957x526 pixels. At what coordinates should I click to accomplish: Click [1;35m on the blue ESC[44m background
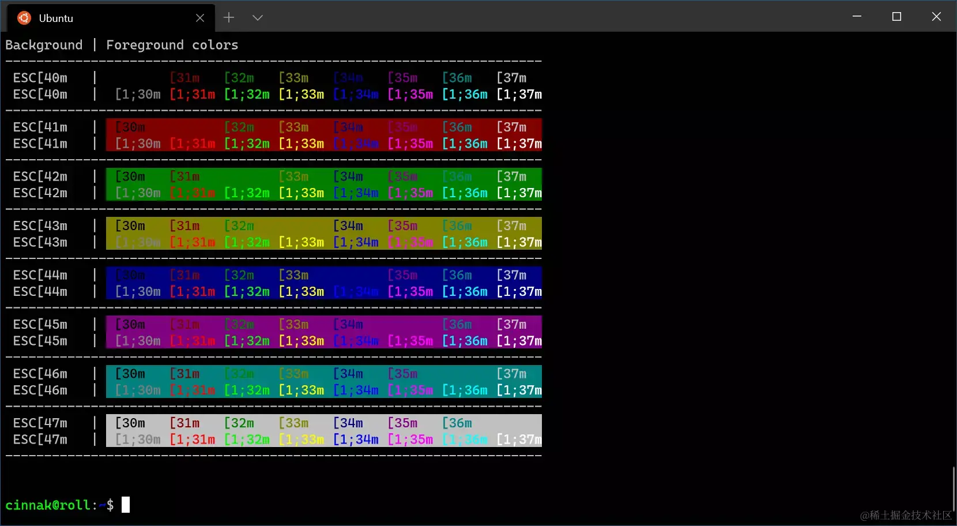[x=410, y=291]
